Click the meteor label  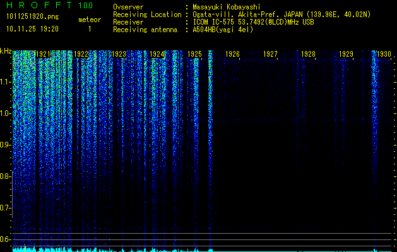(90, 20)
